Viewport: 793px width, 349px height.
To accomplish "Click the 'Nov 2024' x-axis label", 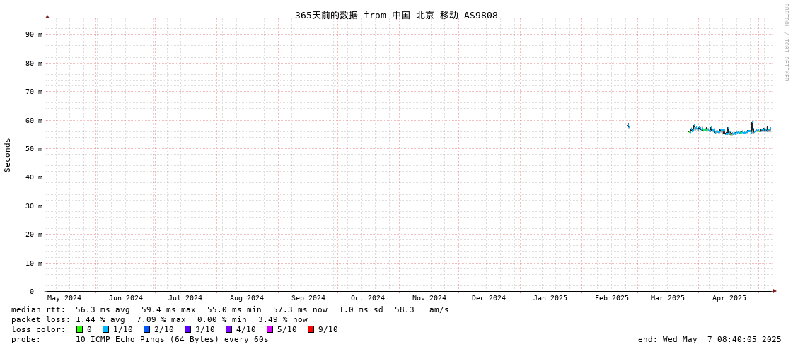I will coord(429,298).
